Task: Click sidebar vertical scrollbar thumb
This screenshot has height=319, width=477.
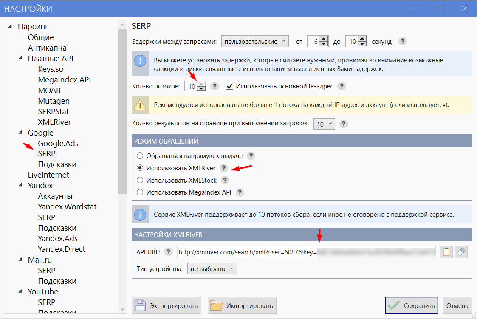Action: click(122, 112)
